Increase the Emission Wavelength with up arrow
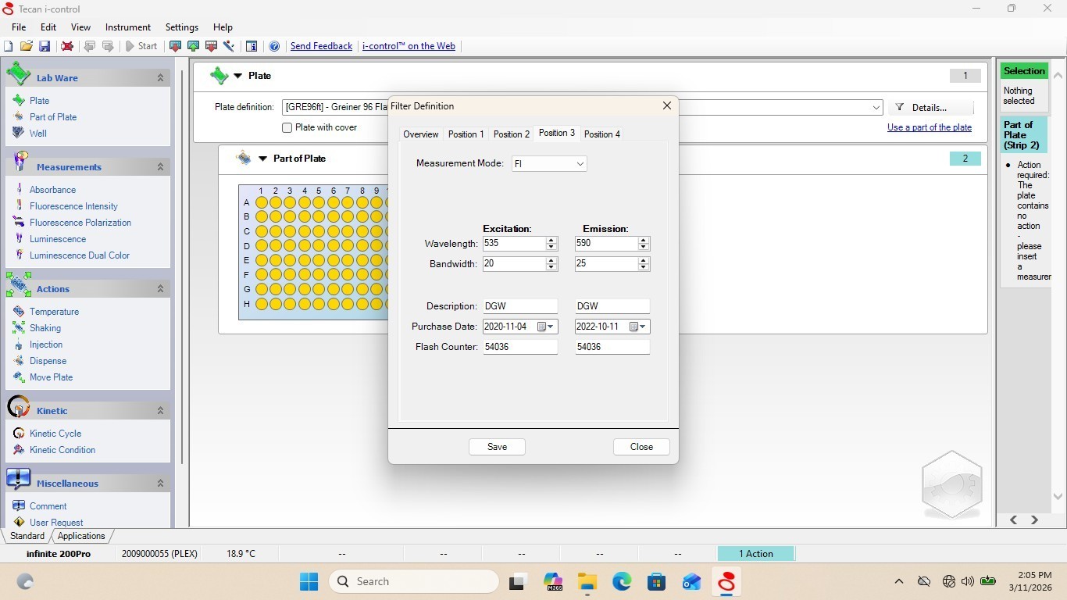 point(644,241)
